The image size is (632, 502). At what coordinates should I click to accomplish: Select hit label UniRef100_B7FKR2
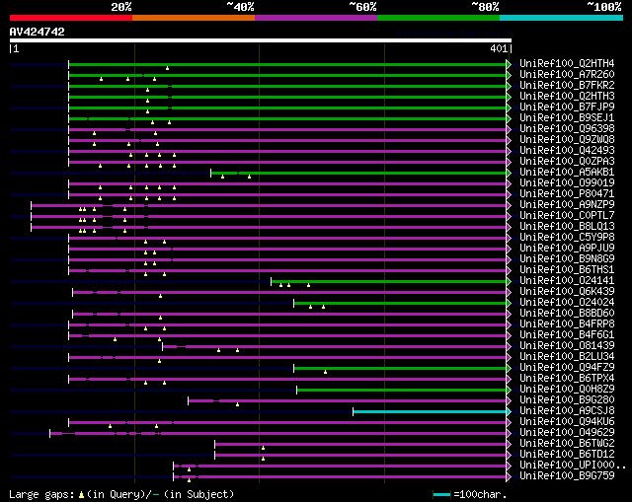[x=567, y=86]
